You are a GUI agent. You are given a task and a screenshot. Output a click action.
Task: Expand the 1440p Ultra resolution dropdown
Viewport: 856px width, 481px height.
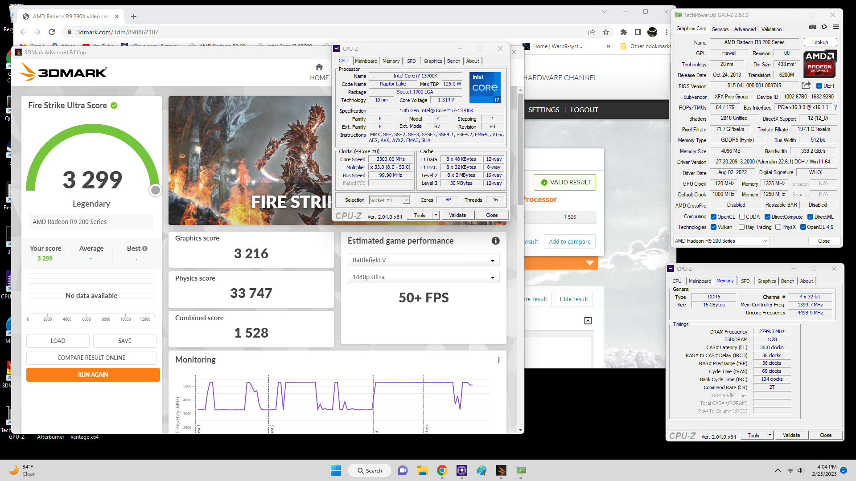pyautogui.click(x=424, y=277)
